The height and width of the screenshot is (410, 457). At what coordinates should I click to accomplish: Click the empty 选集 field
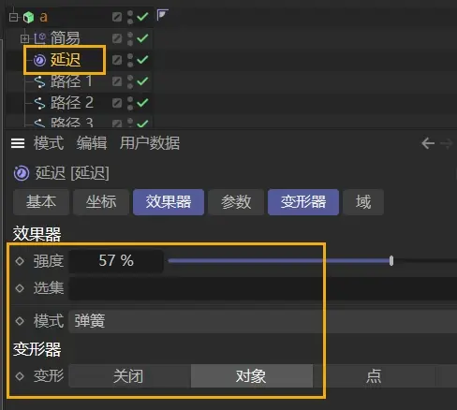click(263, 288)
